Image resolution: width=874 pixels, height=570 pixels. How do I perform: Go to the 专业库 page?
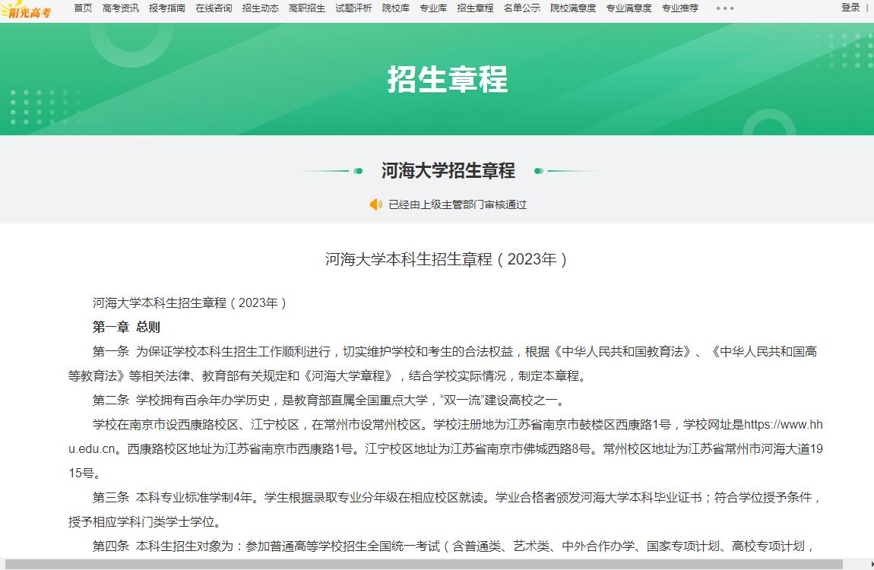point(433,8)
